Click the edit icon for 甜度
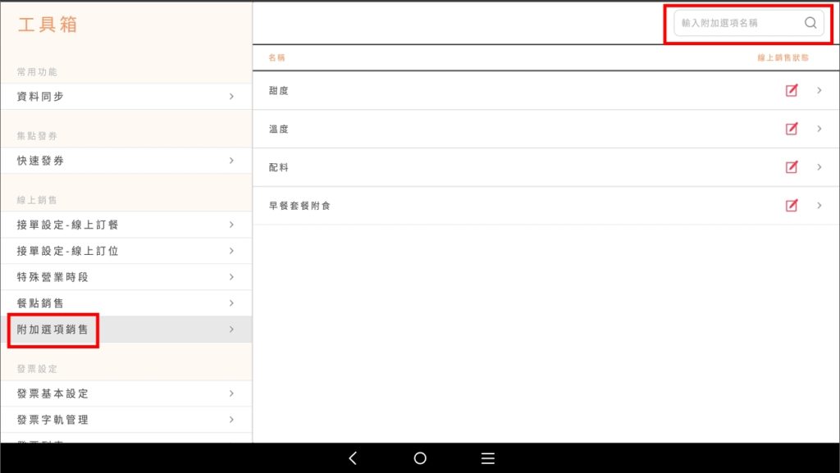 pos(791,90)
